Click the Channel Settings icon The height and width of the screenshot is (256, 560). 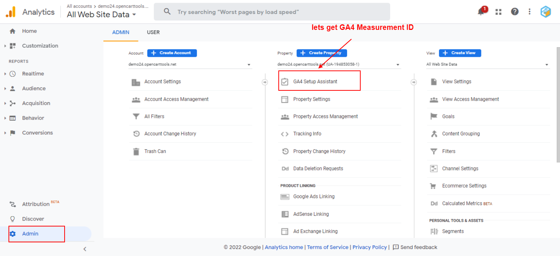(434, 169)
